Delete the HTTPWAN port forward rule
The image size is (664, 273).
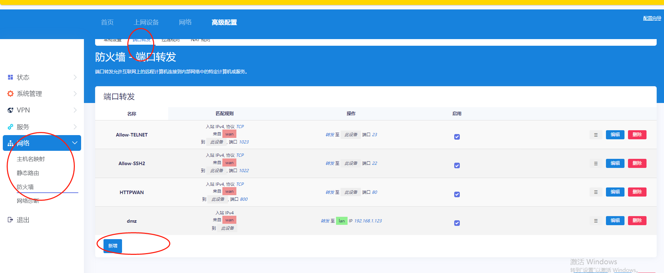637,192
